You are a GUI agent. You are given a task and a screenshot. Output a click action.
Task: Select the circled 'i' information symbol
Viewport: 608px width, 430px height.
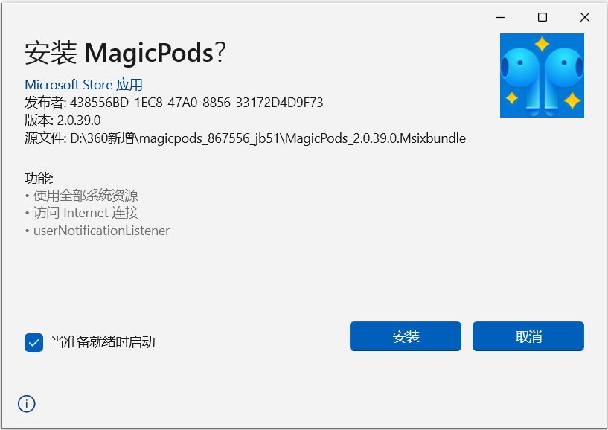(x=26, y=404)
